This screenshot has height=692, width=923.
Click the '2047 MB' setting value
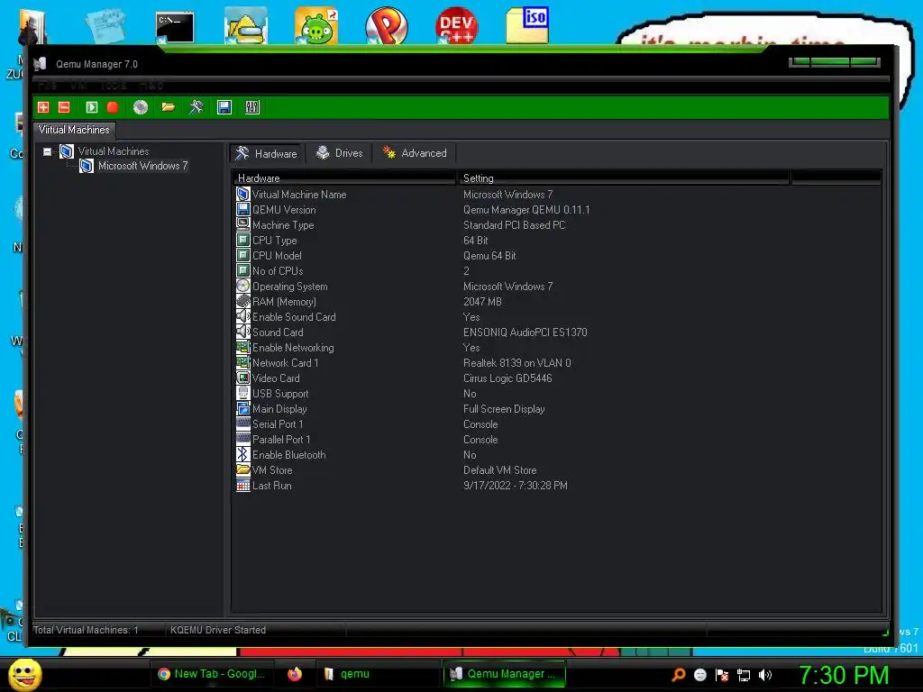tap(482, 301)
